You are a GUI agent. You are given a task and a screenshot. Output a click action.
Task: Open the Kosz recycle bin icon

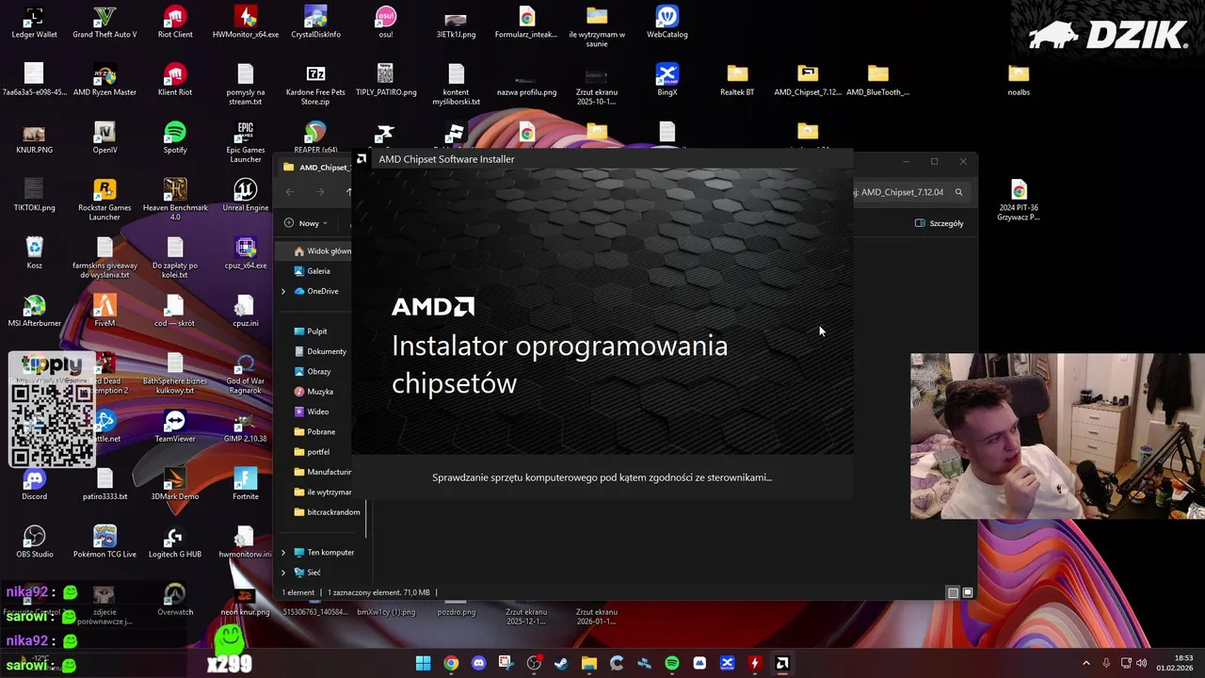pos(34,252)
